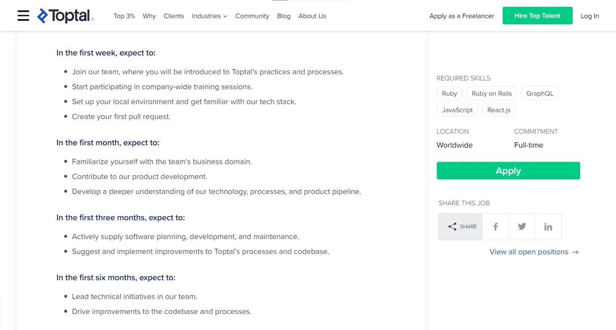Open the Community page
616x330 pixels.
(252, 16)
